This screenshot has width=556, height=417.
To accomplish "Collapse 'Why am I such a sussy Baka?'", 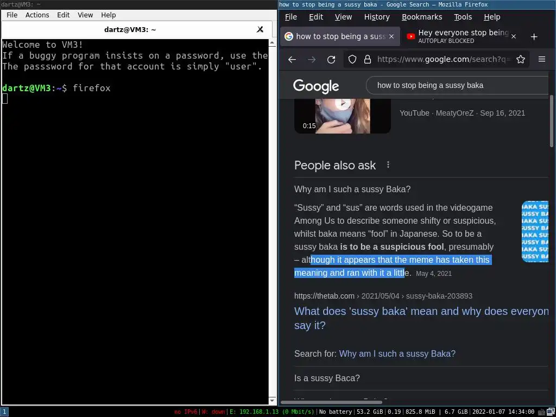I will click(x=421, y=189).
